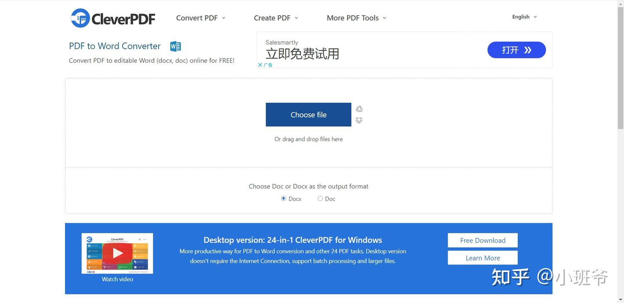Expand the More PDF Tools menu
Viewport: 624px width, 303px height.
coord(356,18)
